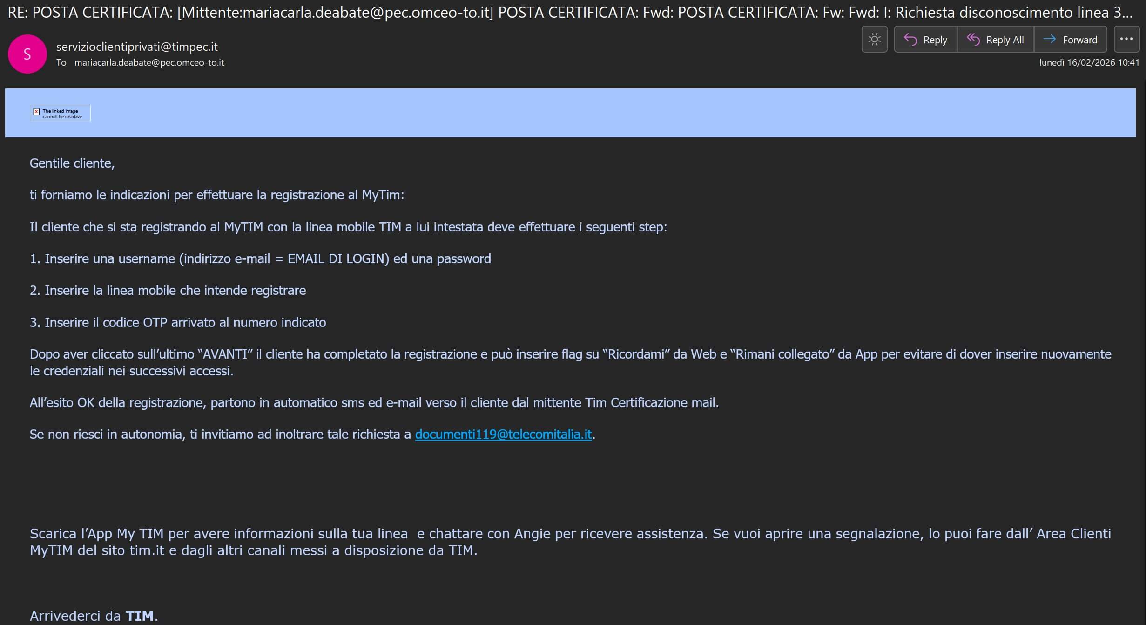The width and height of the screenshot is (1146, 625).
Task: Click the pink sender avatar S
Action: click(27, 54)
